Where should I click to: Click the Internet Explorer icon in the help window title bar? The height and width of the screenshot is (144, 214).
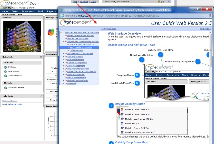pyautogui.click(x=61, y=10)
